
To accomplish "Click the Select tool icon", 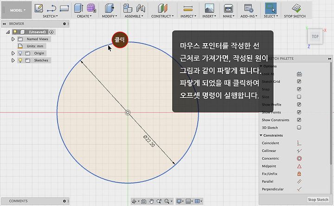I will coord(271,8).
